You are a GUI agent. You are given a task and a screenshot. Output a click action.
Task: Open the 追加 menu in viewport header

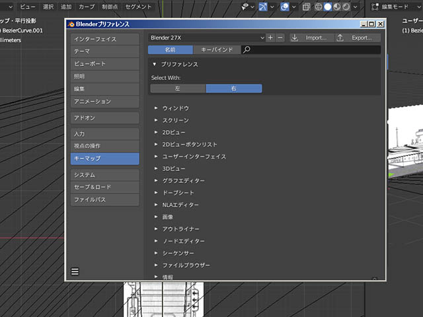click(x=66, y=7)
